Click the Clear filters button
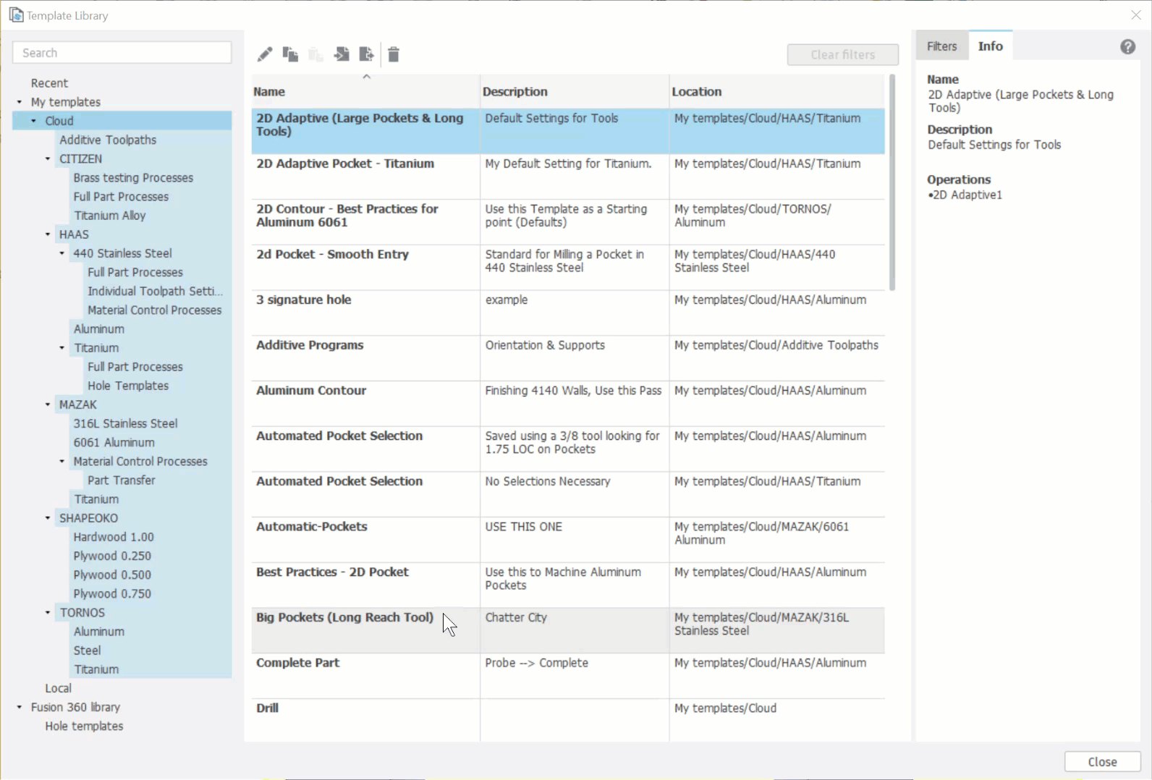 click(x=843, y=54)
